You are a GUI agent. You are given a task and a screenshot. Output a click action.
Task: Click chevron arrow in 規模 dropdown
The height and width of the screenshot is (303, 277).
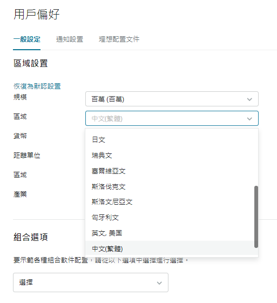tap(249, 99)
